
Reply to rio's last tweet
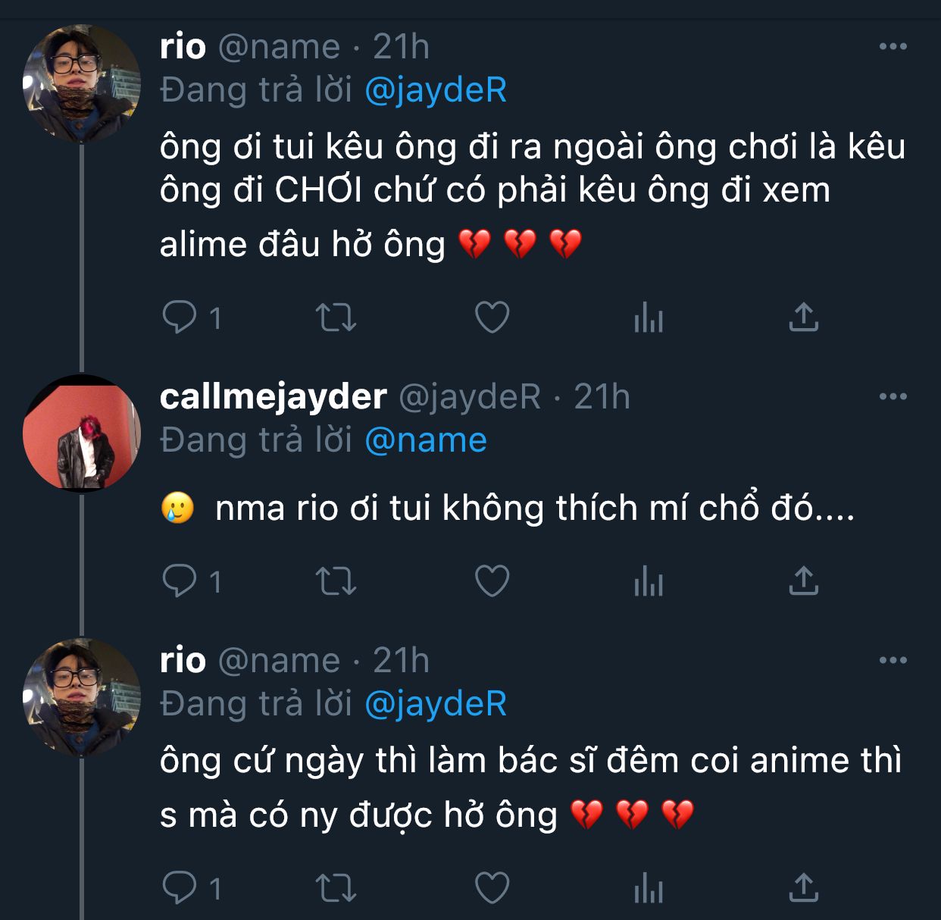click(180, 887)
